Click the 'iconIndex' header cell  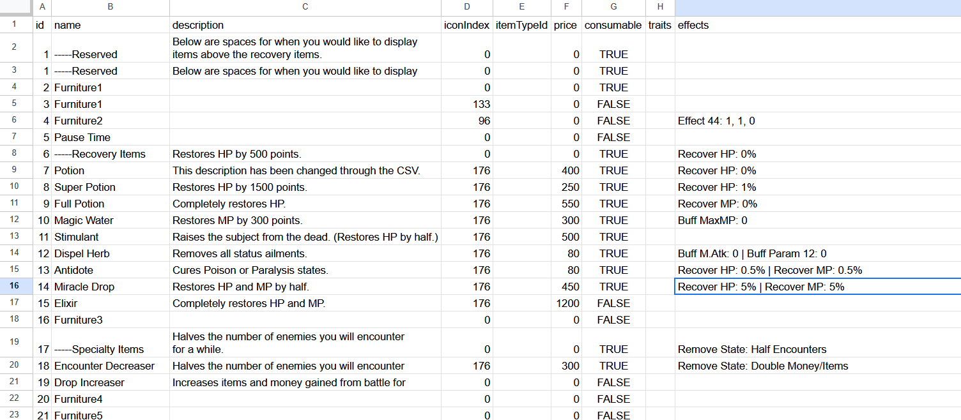[467, 25]
